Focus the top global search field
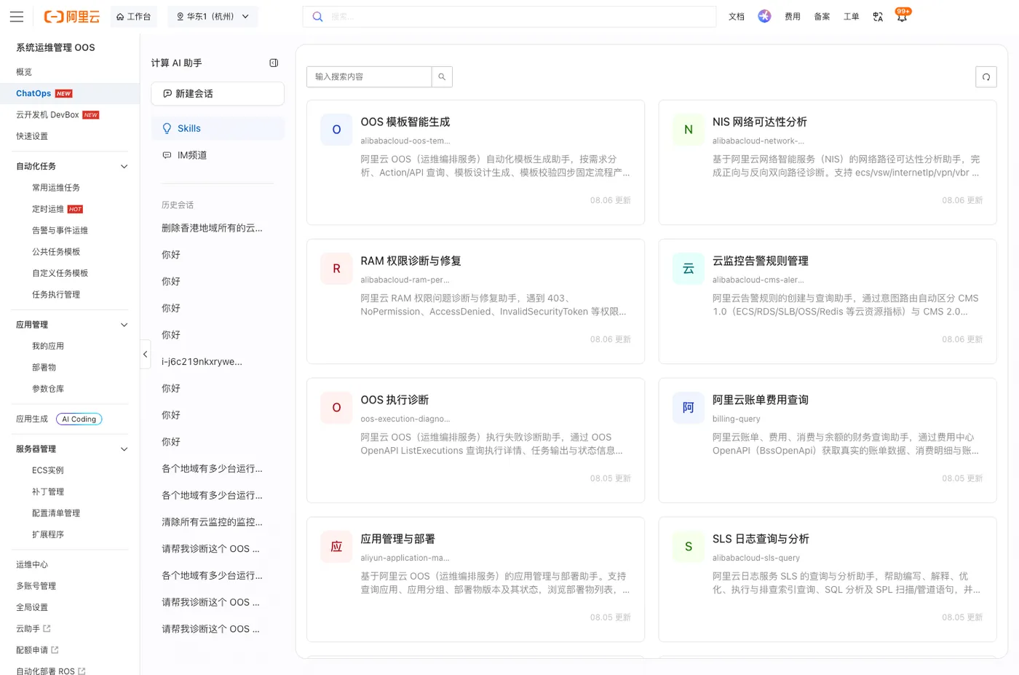Viewport: 1019px width, 675px height. tap(509, 17)
